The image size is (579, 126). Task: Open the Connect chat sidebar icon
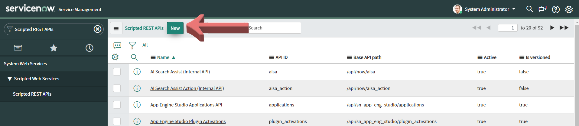point(542,9)
